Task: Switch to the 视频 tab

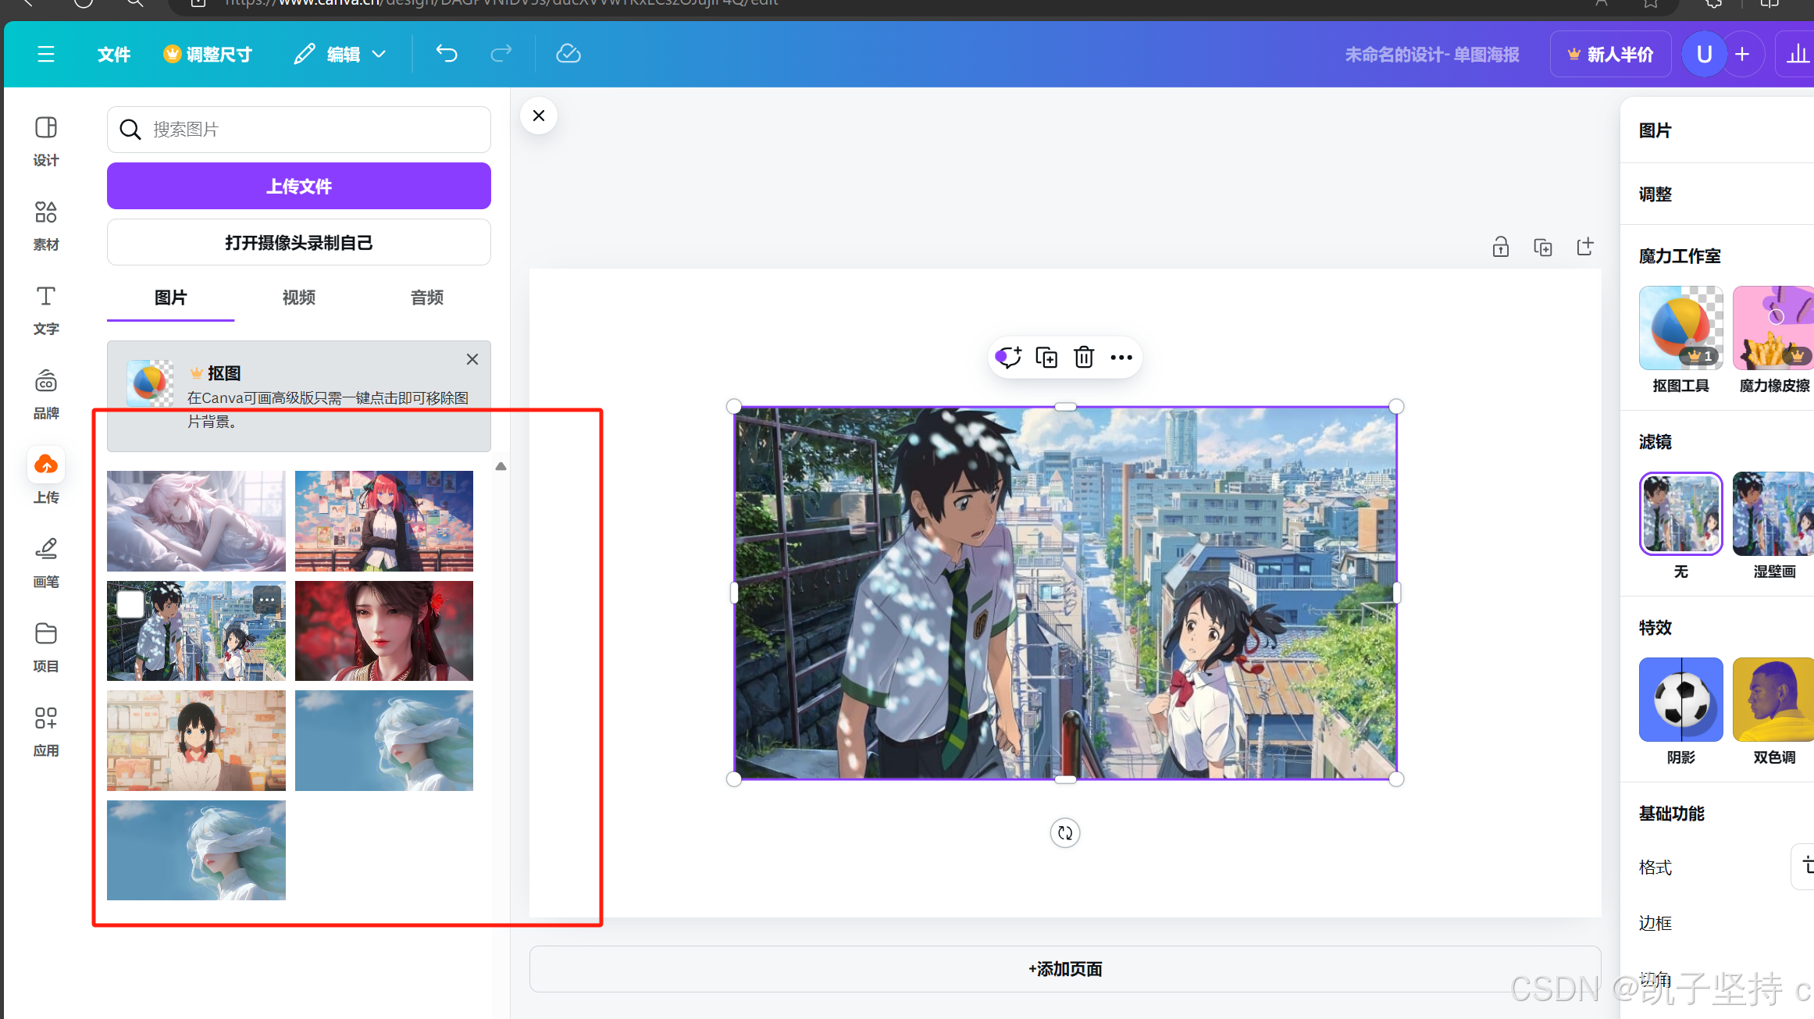Action: tap(298, 298)
